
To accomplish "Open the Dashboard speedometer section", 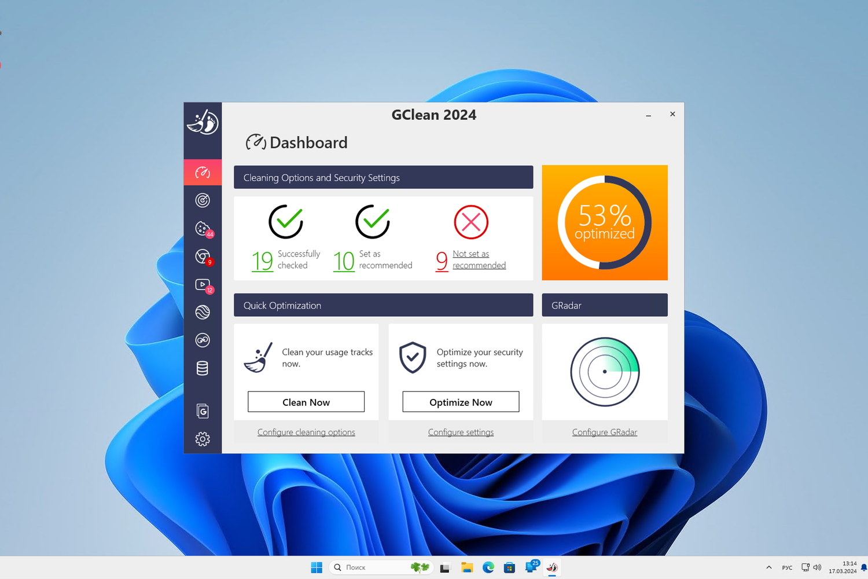I will pyautogui.click(x=203, y=172).
